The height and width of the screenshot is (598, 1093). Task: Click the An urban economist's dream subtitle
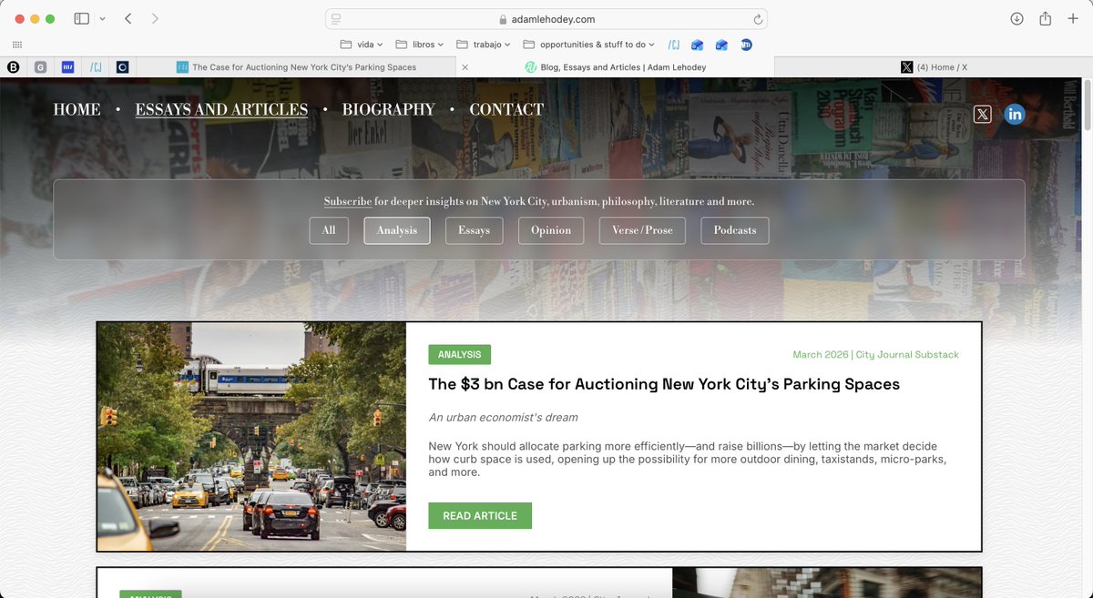pyautogui.click(x=503, y=417)
